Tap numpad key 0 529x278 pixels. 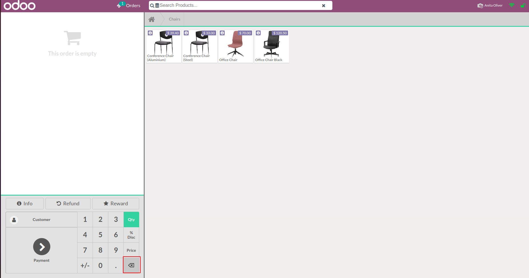(100, 266)
